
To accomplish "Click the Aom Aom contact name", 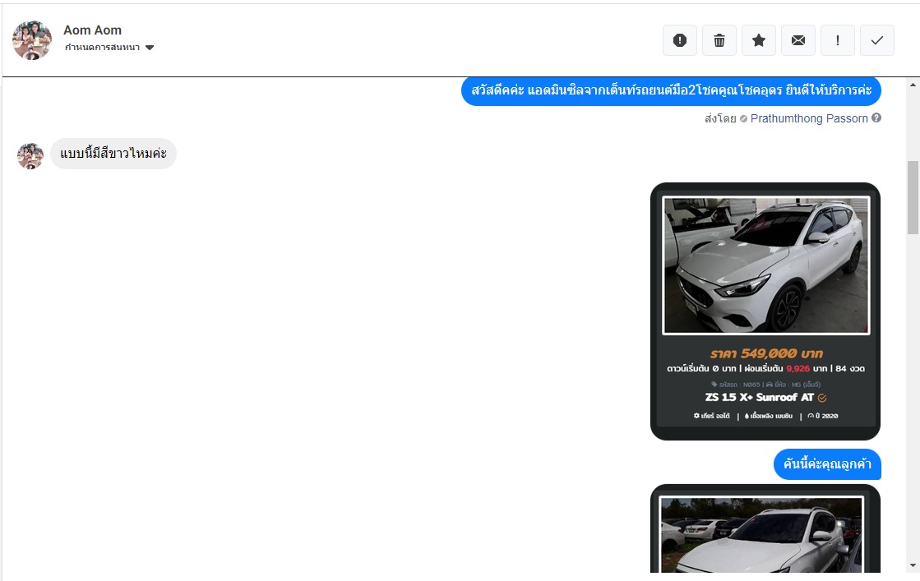I will 93,30.
